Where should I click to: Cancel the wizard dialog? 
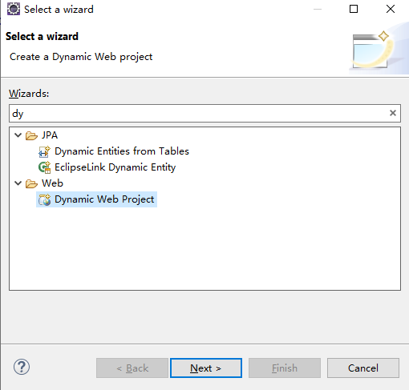(x=363, y=368)
